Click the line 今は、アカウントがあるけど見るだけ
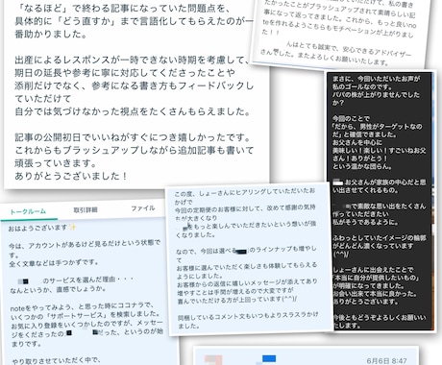Image resolution: width=442 pixels, height=365 pixels. [x=85, y=244]
